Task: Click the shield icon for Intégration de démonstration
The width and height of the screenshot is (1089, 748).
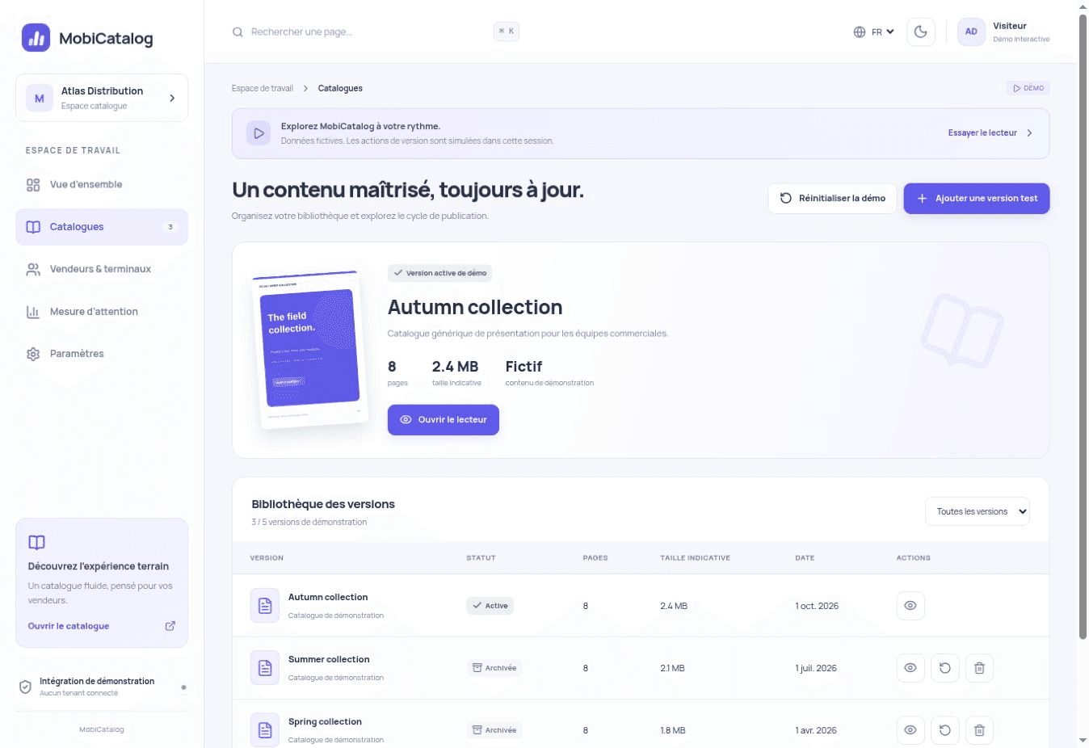Action: (26, 687)
